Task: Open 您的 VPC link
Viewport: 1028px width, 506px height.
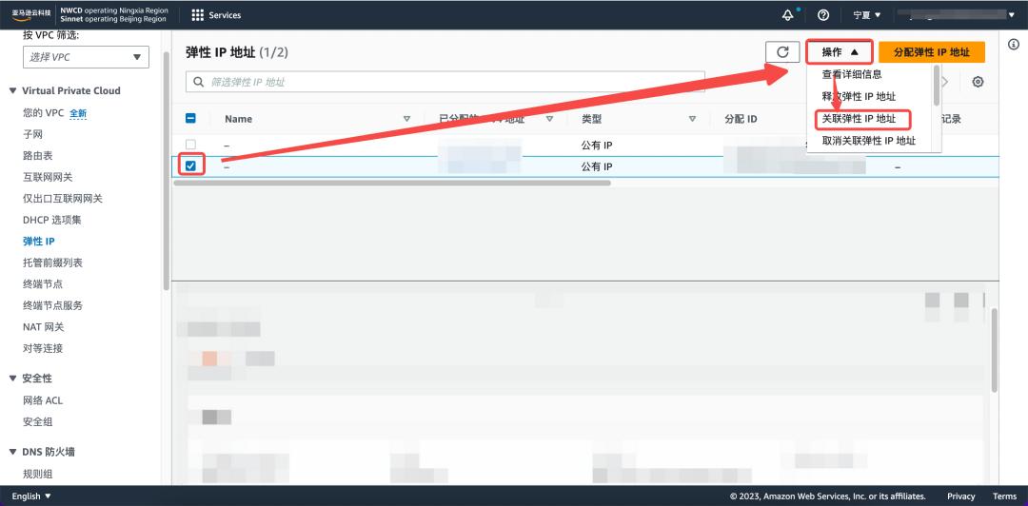Action: tap(43, 113)
